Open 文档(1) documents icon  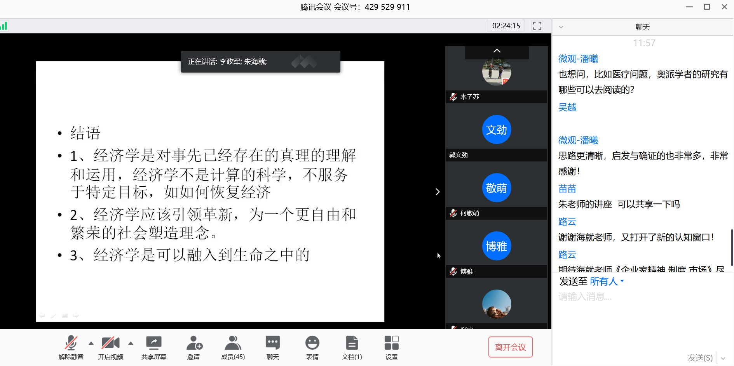(352, 347)
